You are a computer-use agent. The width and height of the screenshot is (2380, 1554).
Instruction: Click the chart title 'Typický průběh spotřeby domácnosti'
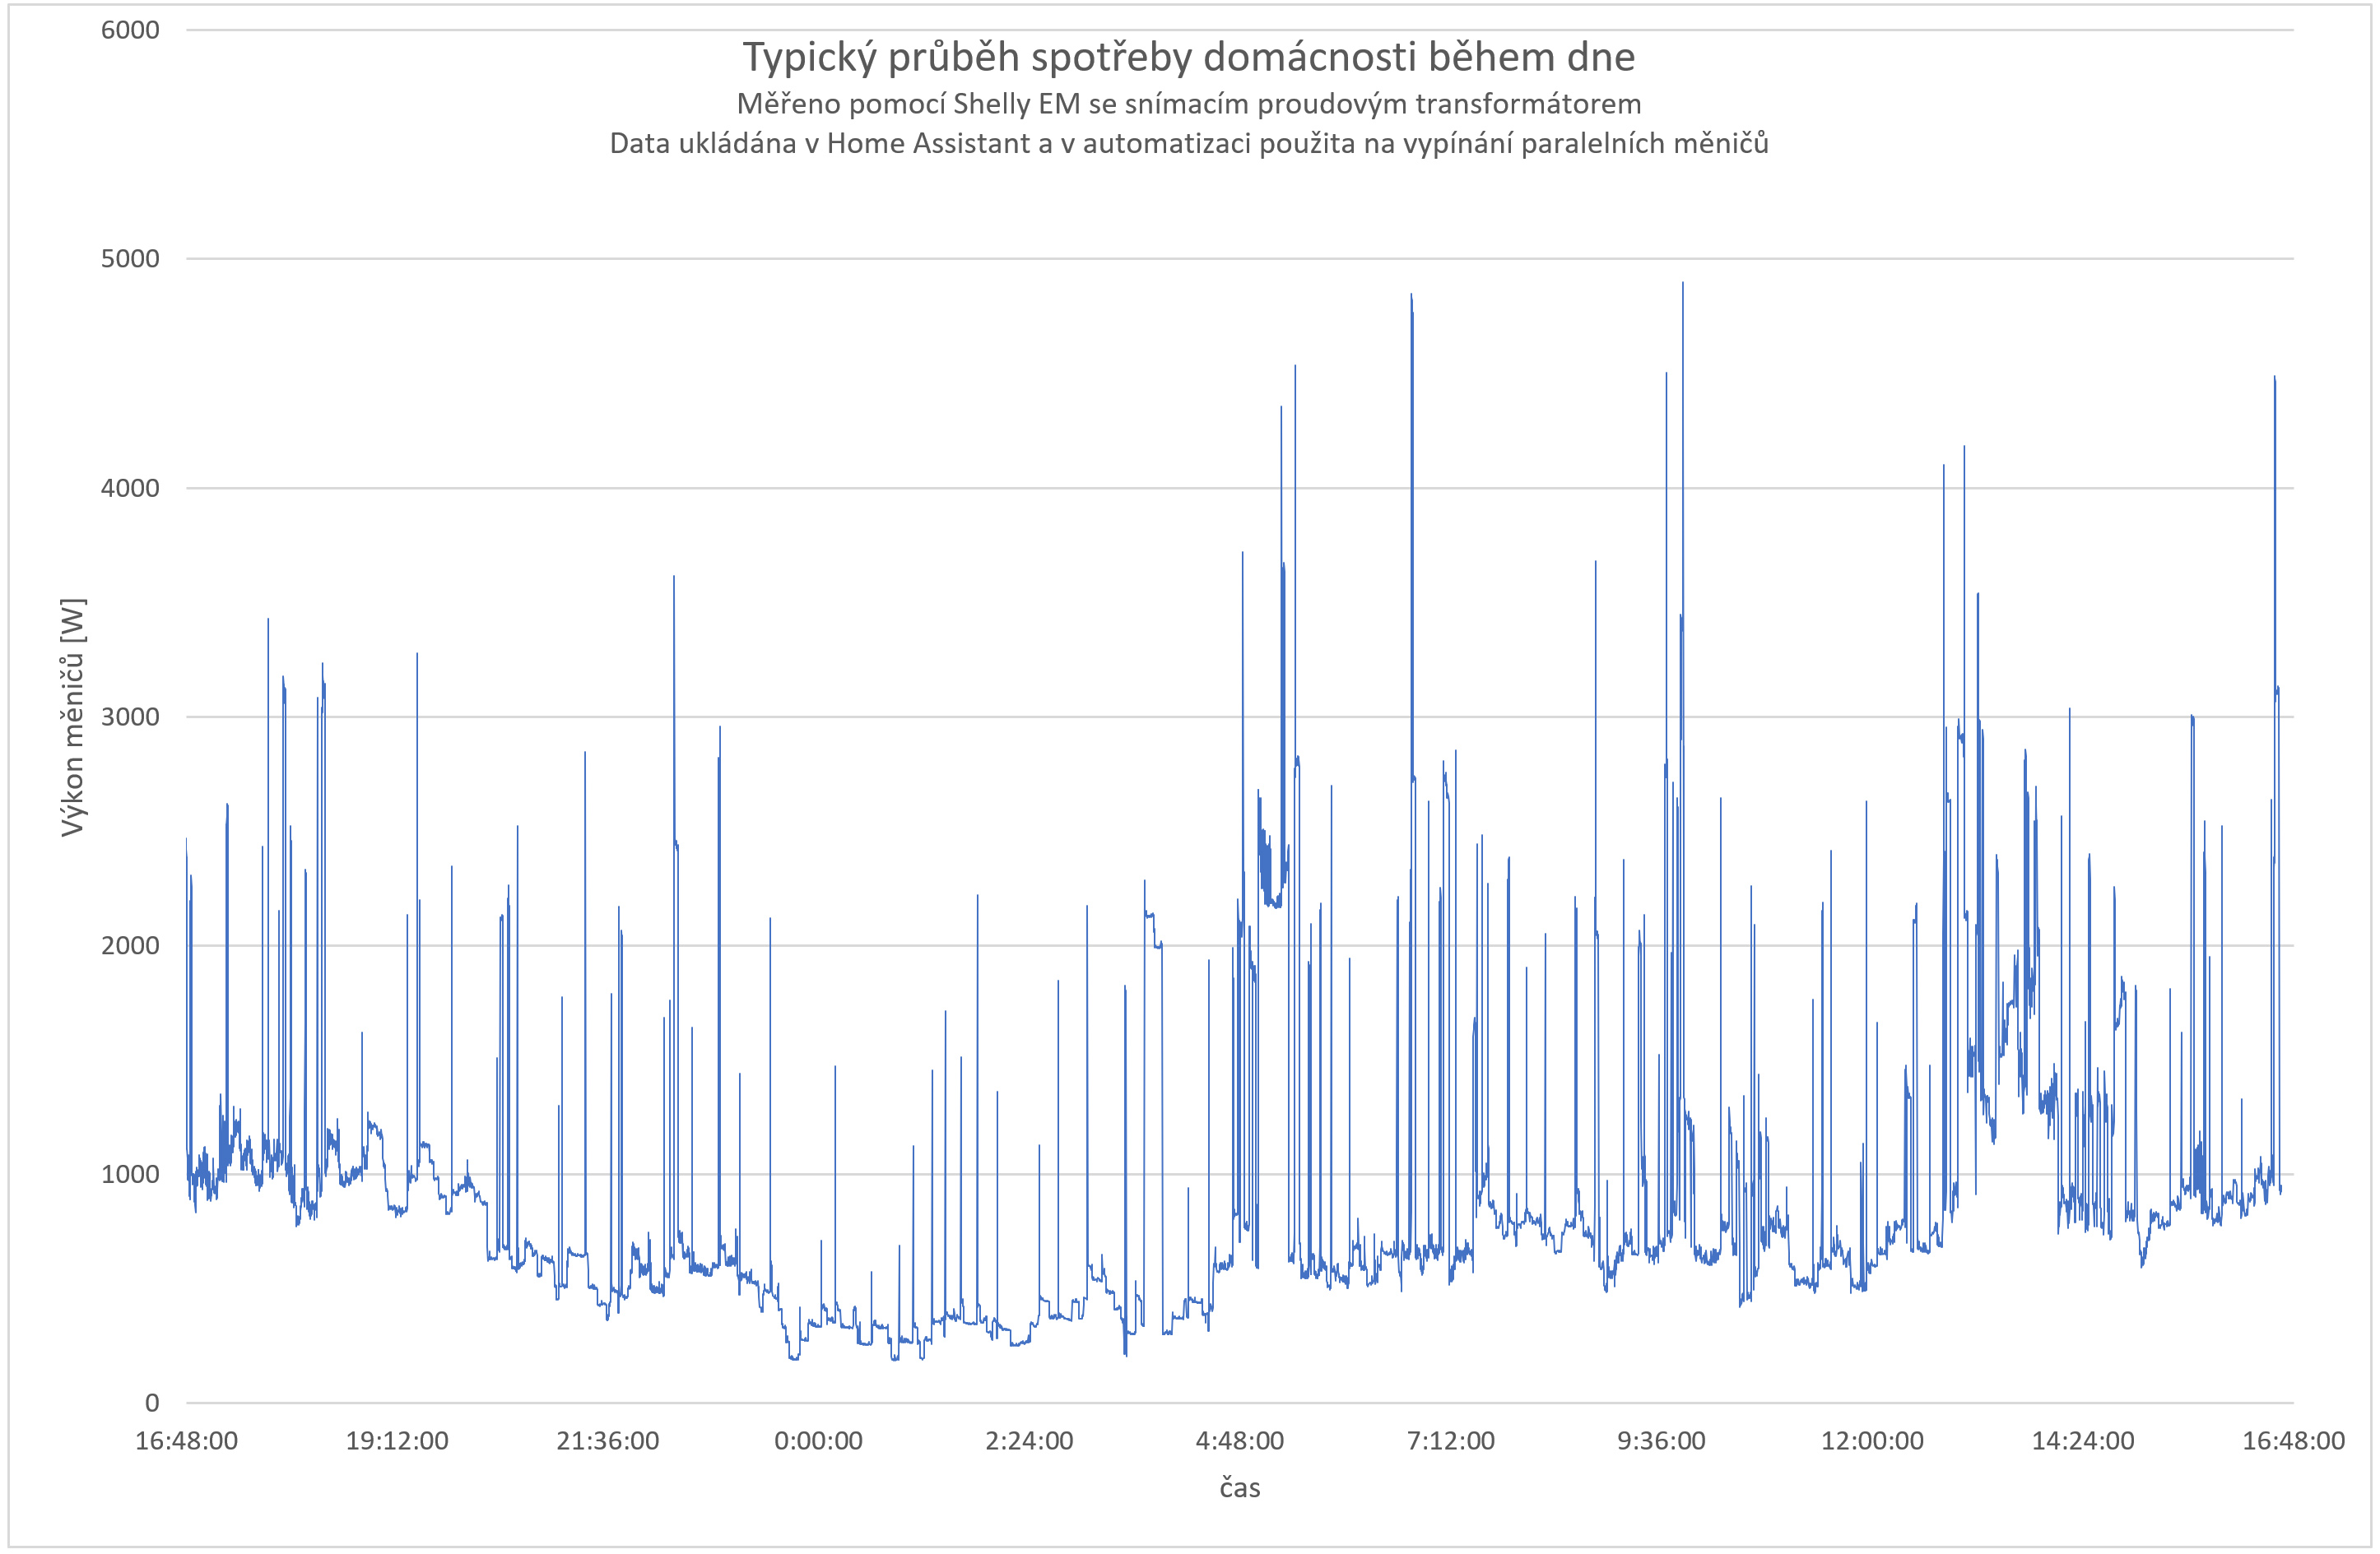click(1188, 57)
